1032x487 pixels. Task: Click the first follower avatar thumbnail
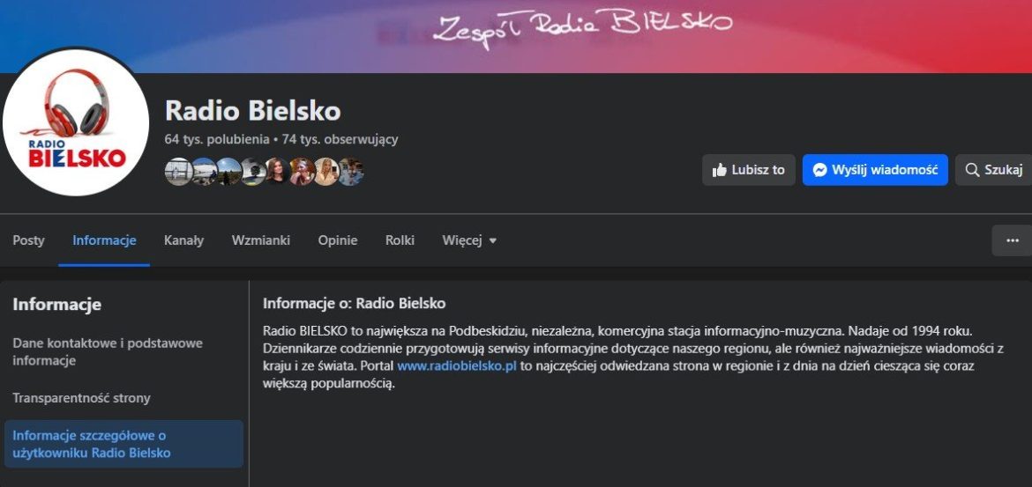177,172
